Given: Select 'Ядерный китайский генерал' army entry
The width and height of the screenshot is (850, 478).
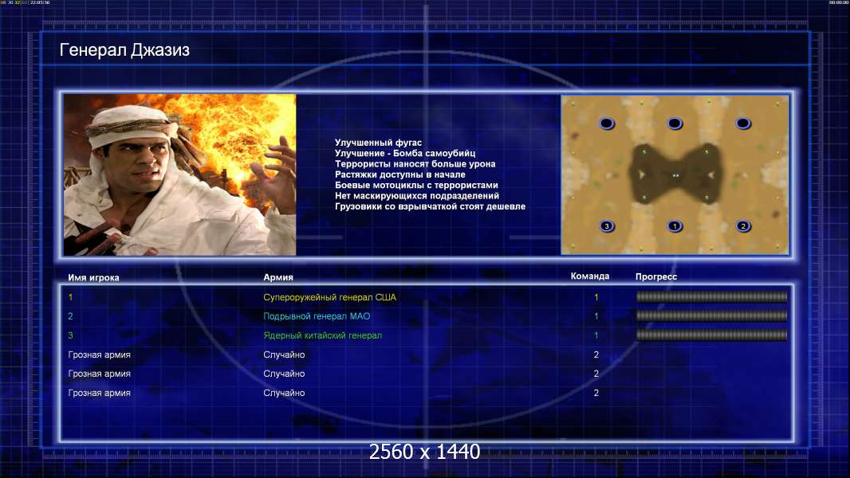Looking at the screenshot, I should (323, 335).
